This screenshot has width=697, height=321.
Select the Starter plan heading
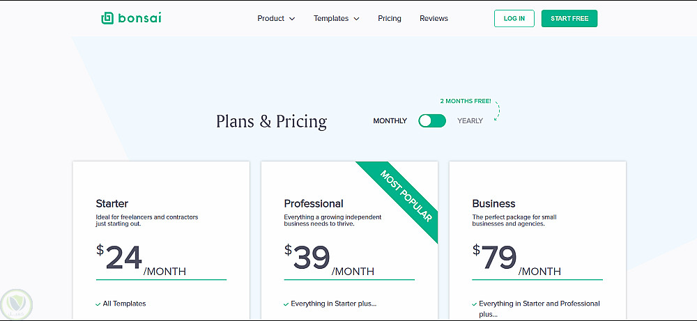112,204
